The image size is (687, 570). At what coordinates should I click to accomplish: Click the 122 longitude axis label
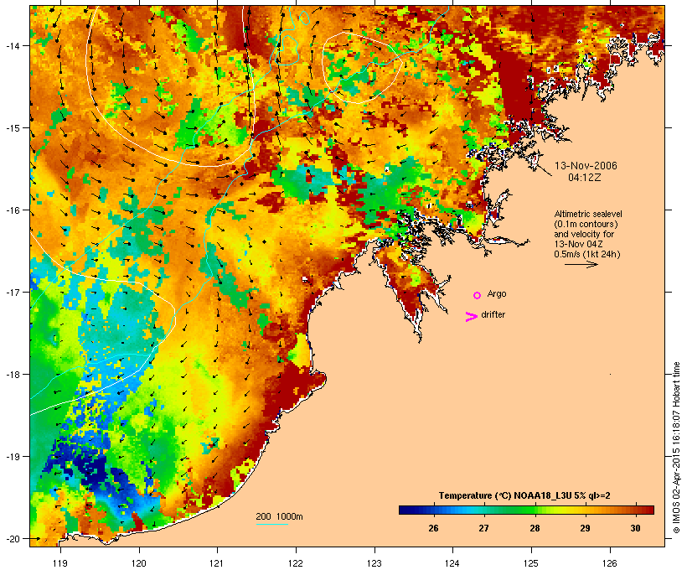295,563
